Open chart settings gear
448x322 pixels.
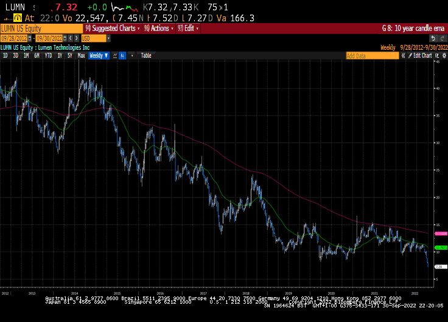444,56
